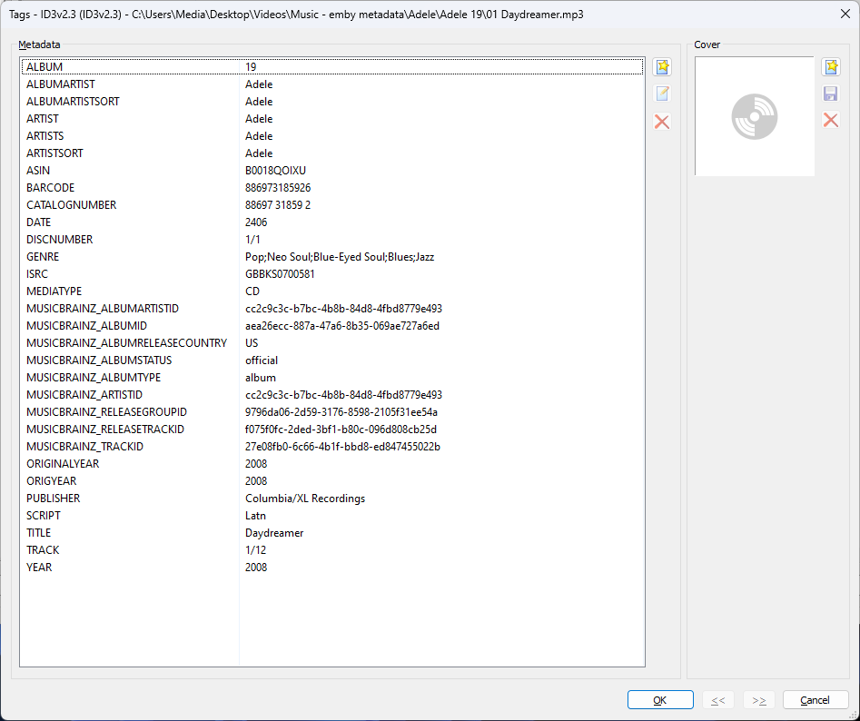The width and height of the screenshot is (860, 721).
Task: Click publisher value Columbia/XL Recordings
Action: pyautogui.click(x=305, y=499)
